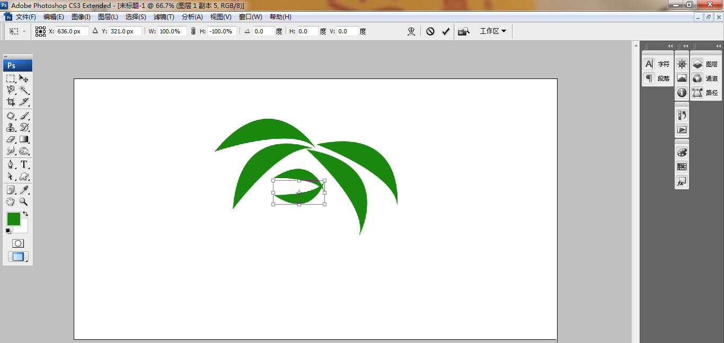Image resolution: width=724 pixels, height=343 pixels.
Task: Toggle the maintain aspect ratio link
Action: click(x=193, y=31)
